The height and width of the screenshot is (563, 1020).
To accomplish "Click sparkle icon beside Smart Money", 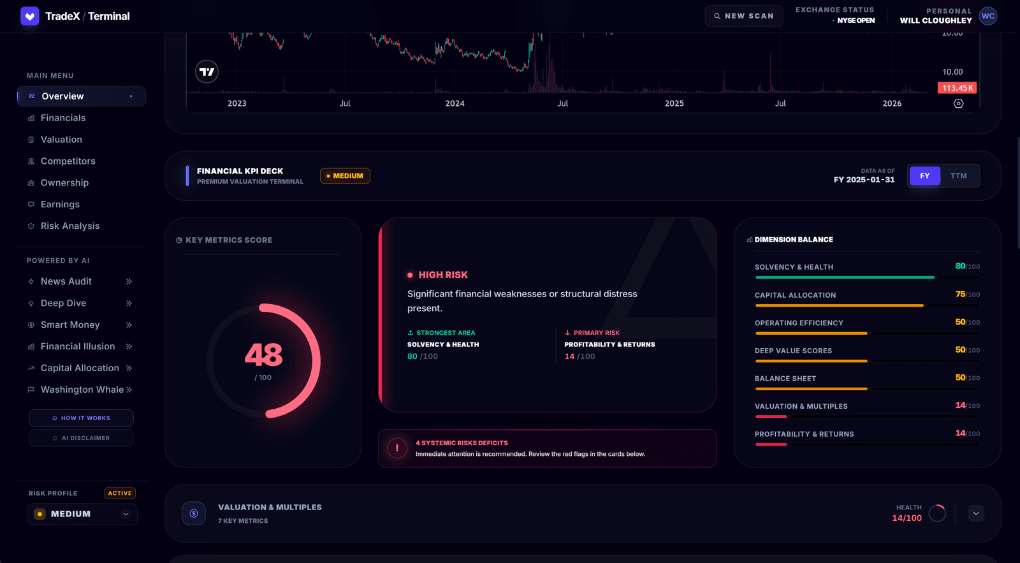I will point(129,325).
